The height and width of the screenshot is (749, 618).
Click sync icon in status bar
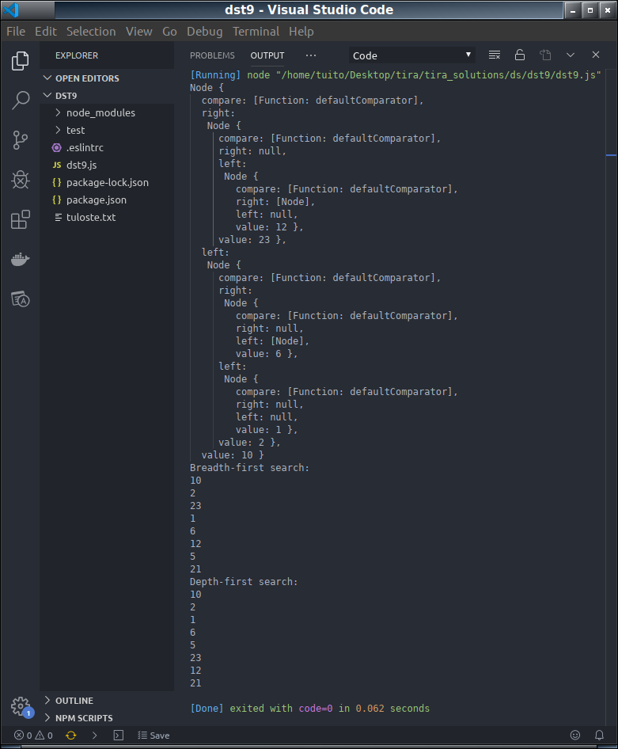click(71, 736)
